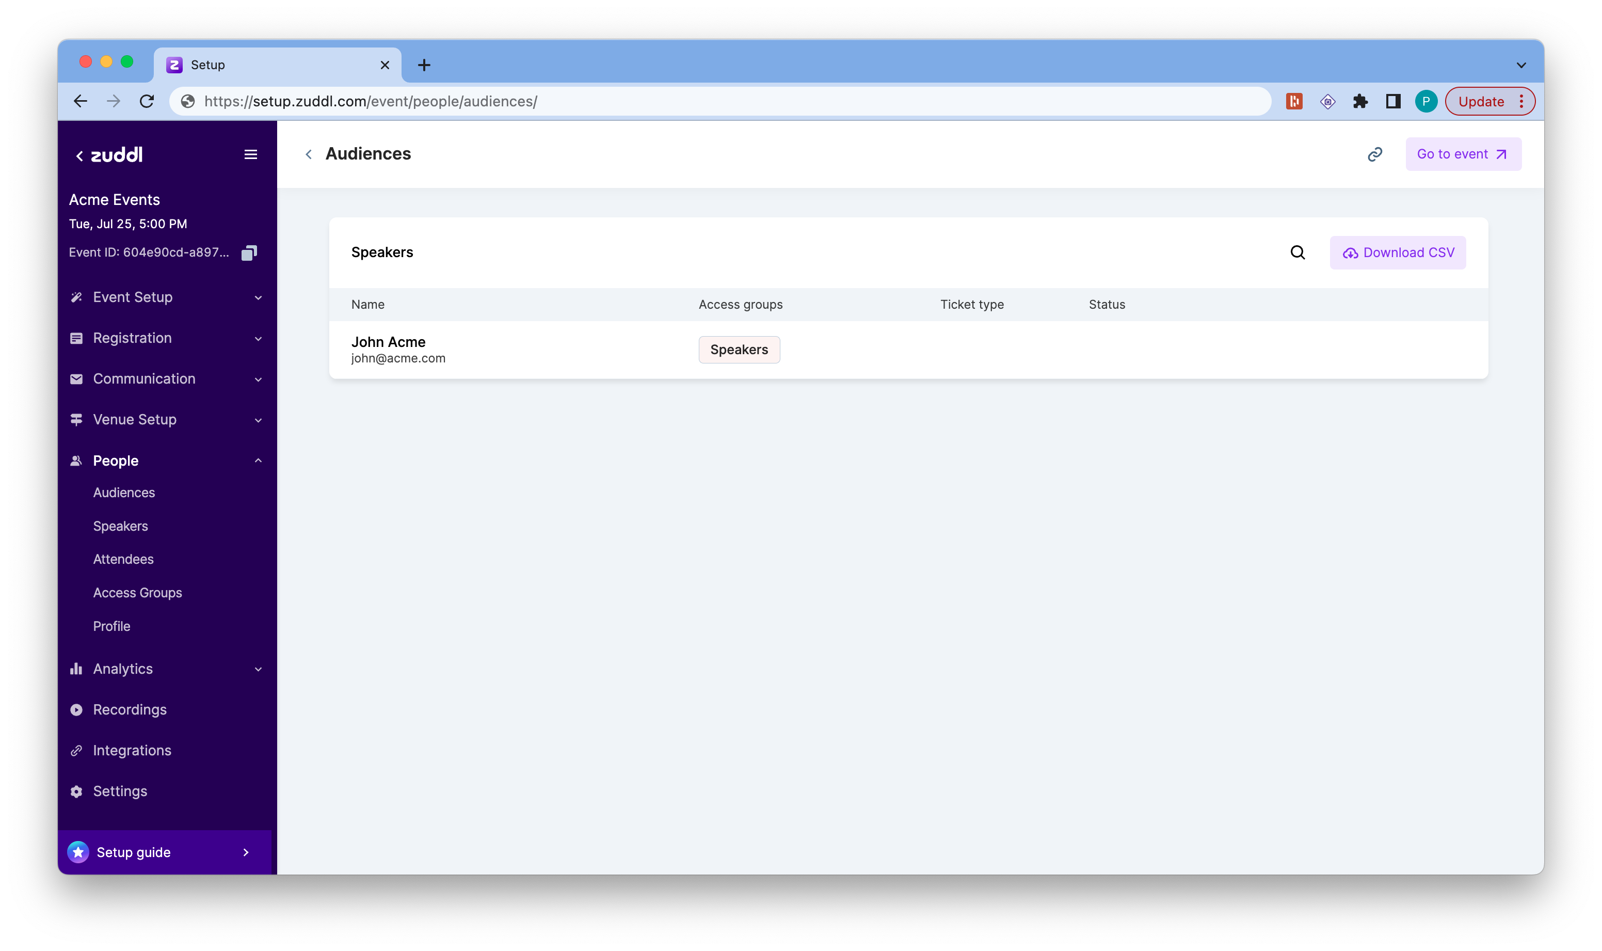This screenshot has width=1602, height=951.
Task: Open Attendees in sidebar
Action: tap(123, 559)
